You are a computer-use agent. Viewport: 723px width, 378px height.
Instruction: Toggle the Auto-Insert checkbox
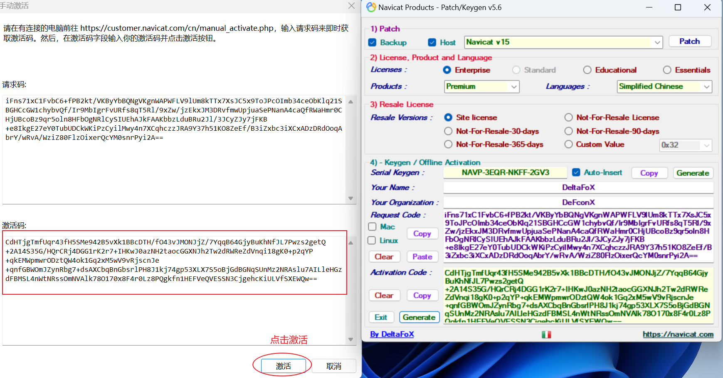(576, 172)
